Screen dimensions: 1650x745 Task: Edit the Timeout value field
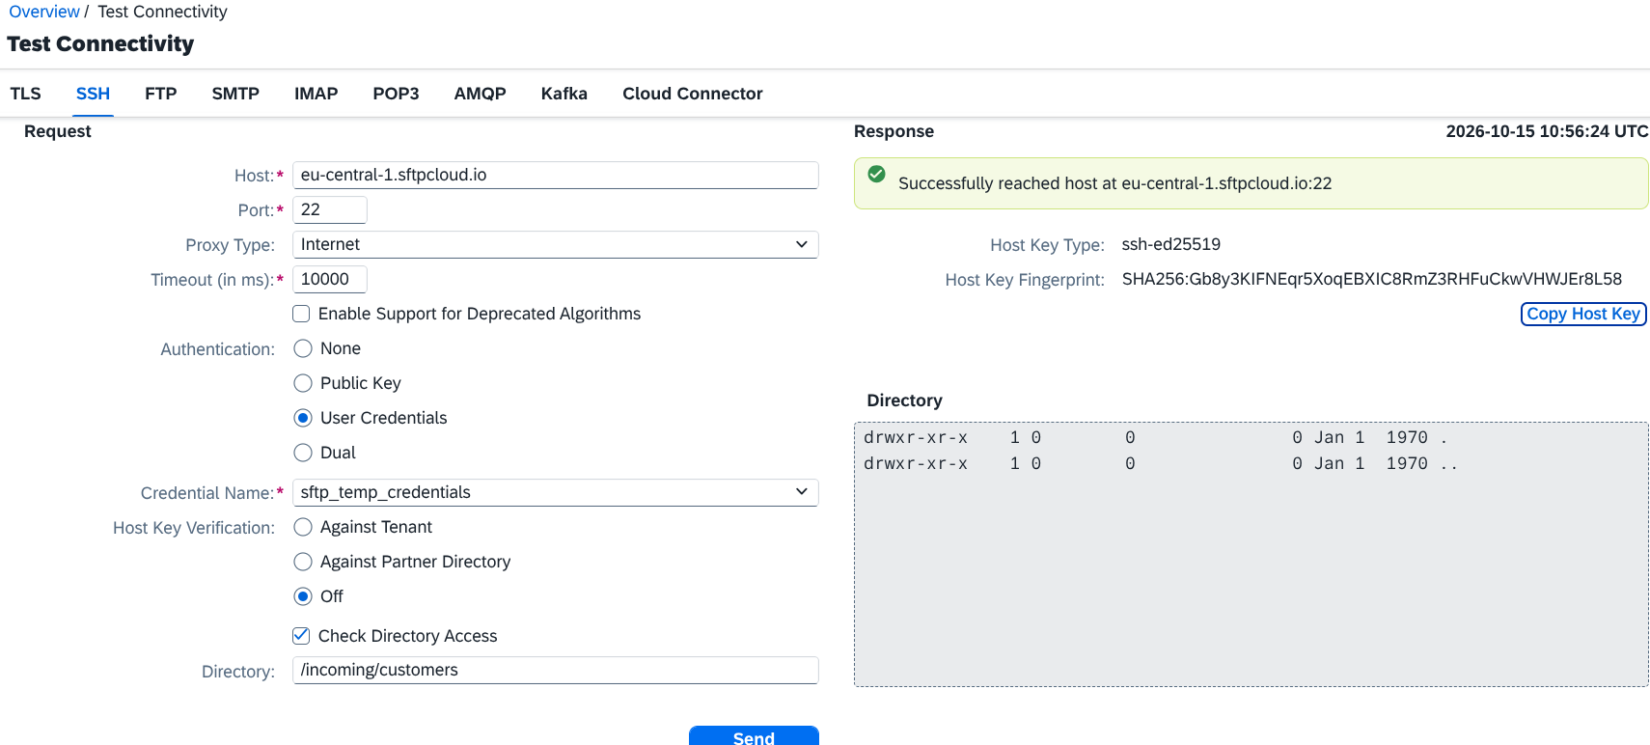[x=329, y=279]
